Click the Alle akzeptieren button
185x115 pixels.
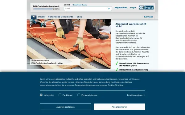[x=119, y=107]
